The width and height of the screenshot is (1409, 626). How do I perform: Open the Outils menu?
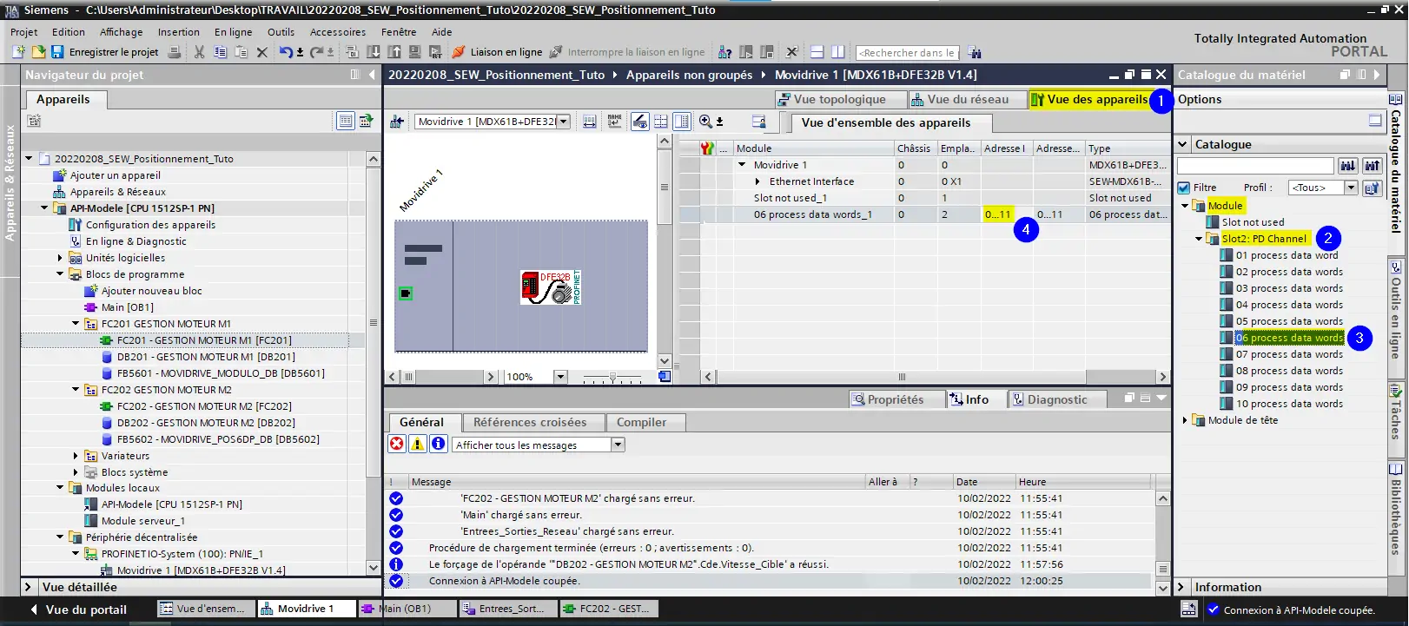[x=281, y=32]
